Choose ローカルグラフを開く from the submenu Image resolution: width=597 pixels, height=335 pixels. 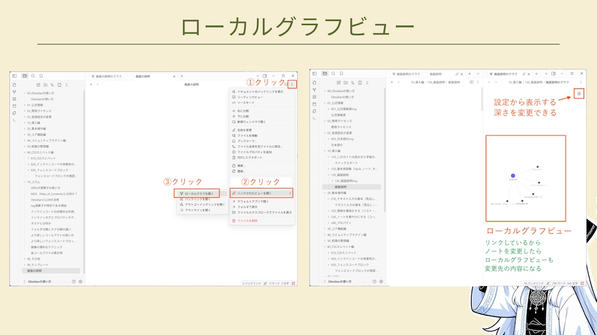click(x=199, y=193)
